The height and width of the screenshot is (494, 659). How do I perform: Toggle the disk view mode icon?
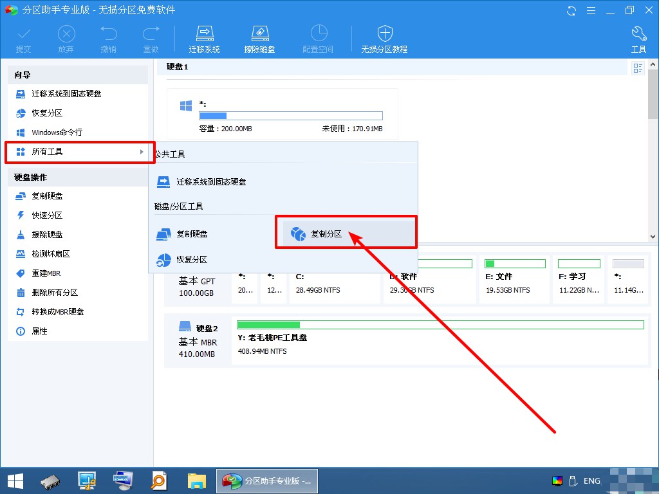[x=638, y=68]
